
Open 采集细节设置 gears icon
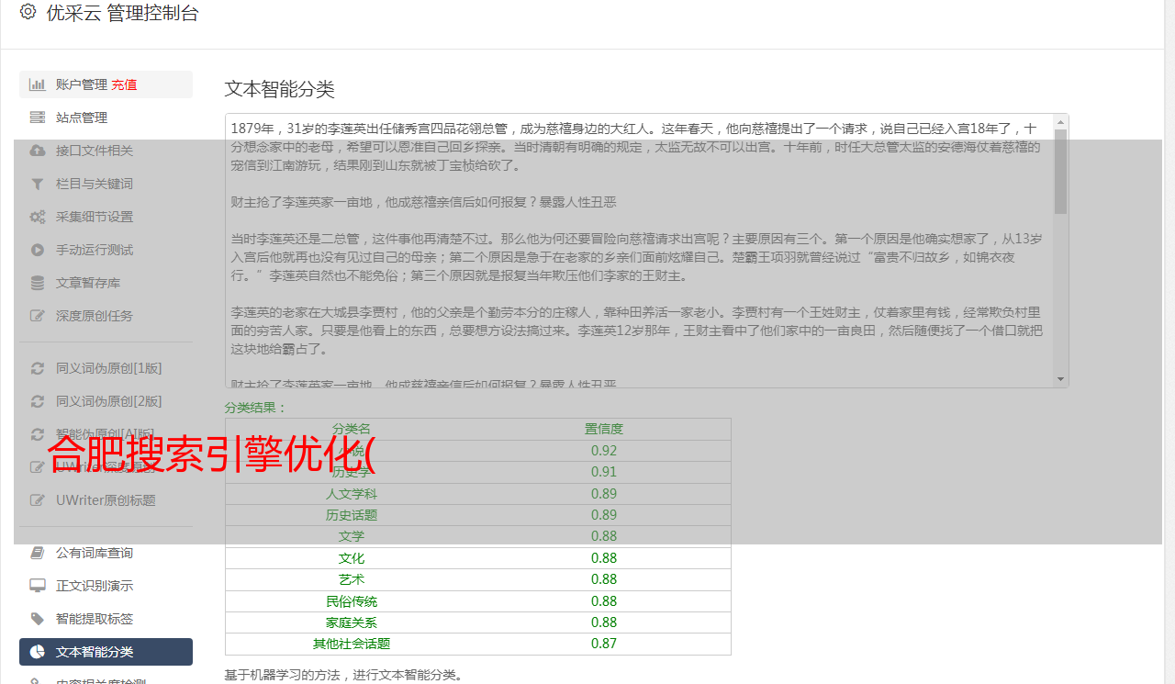[38, 217]
